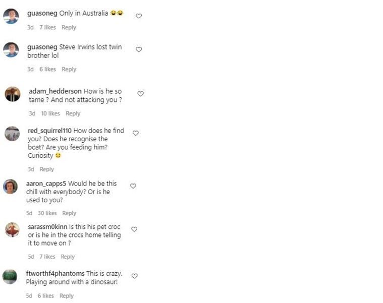Heart ftworthf4phantoms' dinosaur comment

(134, 276)
